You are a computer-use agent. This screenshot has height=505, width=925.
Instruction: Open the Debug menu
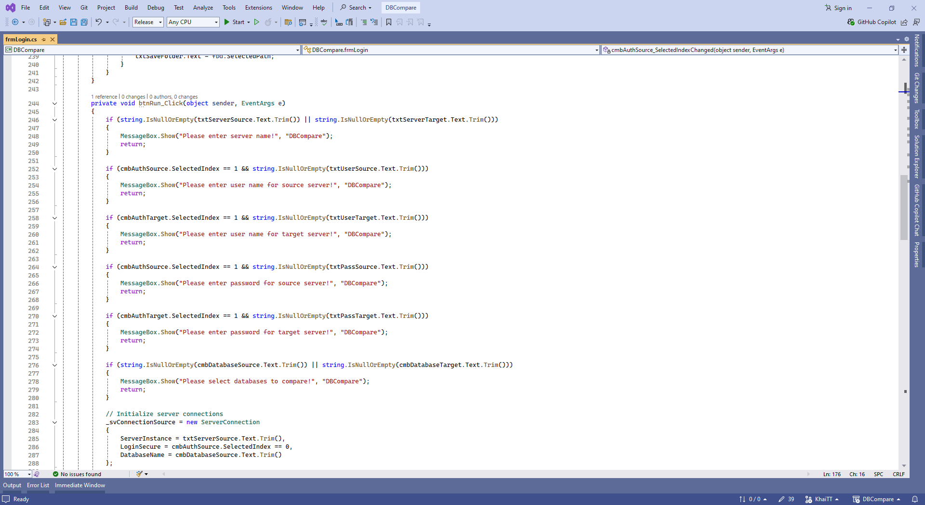[156, 8]
